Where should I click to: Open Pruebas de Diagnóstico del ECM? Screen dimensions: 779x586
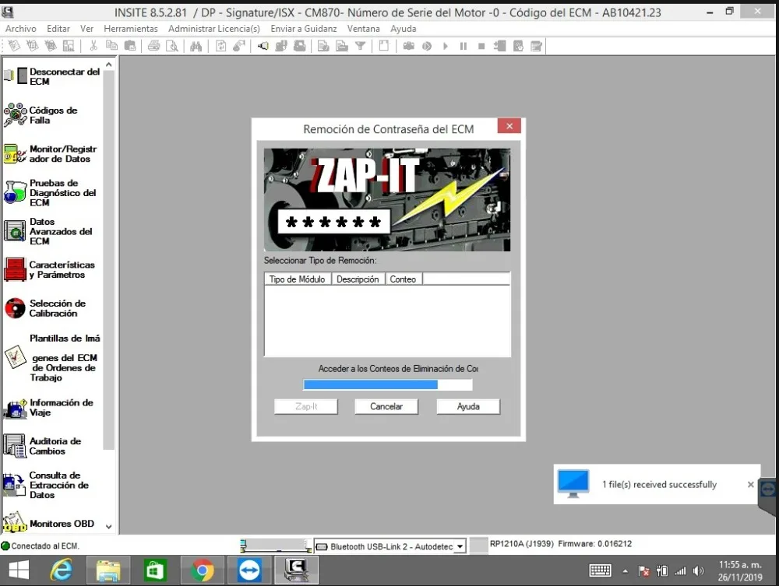pos(50,192)
